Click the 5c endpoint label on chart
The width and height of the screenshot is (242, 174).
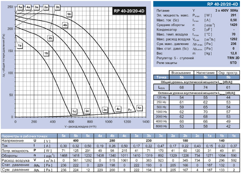tap(139, 108)
